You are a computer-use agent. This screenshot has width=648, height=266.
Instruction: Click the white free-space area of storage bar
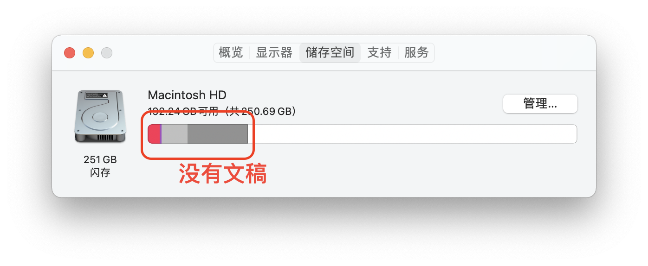(x=412, y=134)
